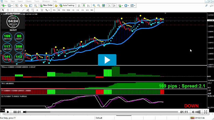Open the Help menu
This screenshot has width=214, height=120.
point(55,1)
